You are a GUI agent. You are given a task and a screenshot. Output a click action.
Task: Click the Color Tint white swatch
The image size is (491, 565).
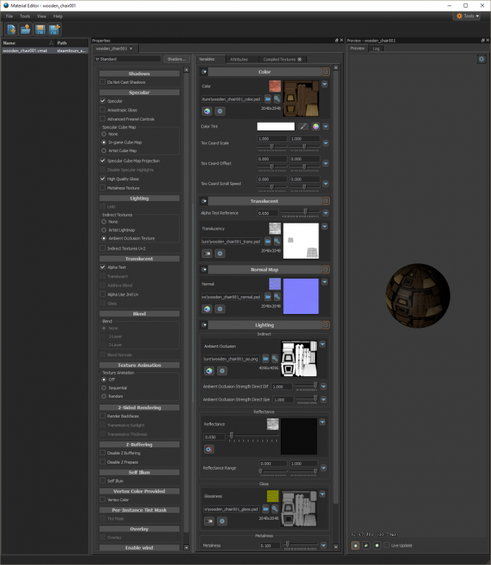click(275, 127)
